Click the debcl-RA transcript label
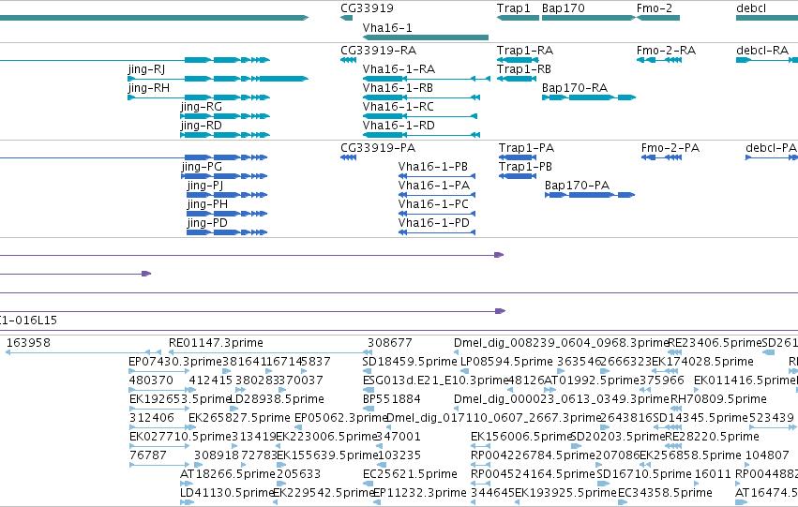798x507 pixels. point(762,51)
